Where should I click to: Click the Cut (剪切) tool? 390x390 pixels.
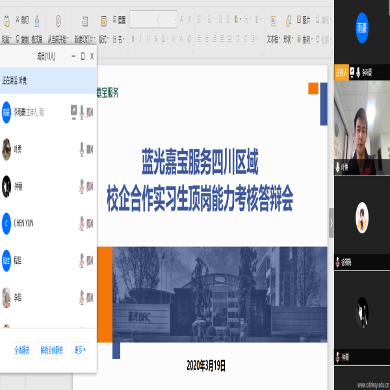22,20
